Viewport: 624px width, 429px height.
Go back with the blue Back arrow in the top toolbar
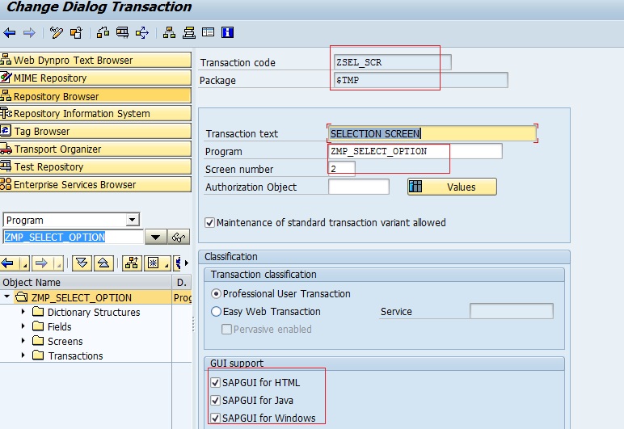coord(10,32)
